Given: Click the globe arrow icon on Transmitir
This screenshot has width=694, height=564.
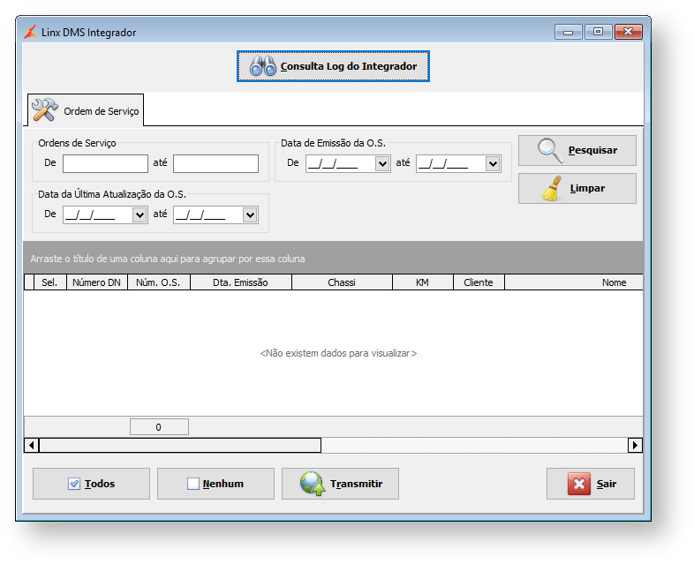Looking at the screenshot, I should pyautogui.click(x=313, y=484).
